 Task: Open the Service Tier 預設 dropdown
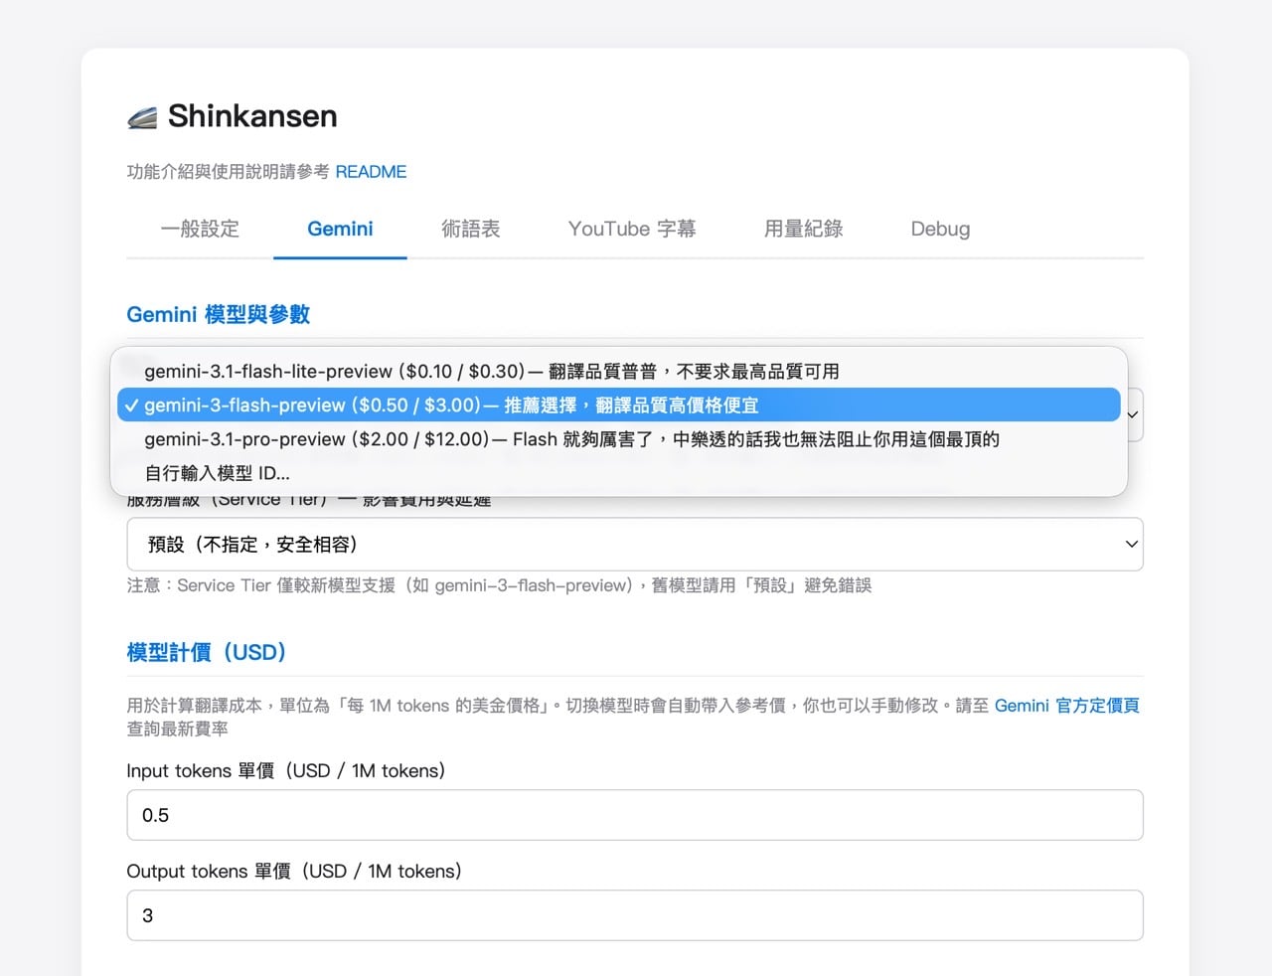point(634,545)
